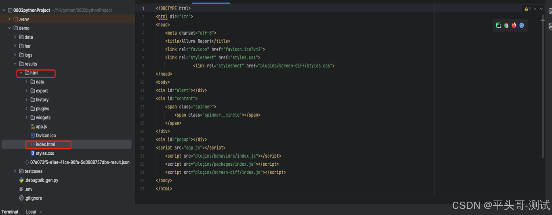Image resolution: width=552 pixels, height=215 pixels.
Task: Click the editor vertical scrollbar
Action: (x=544, y=87)
